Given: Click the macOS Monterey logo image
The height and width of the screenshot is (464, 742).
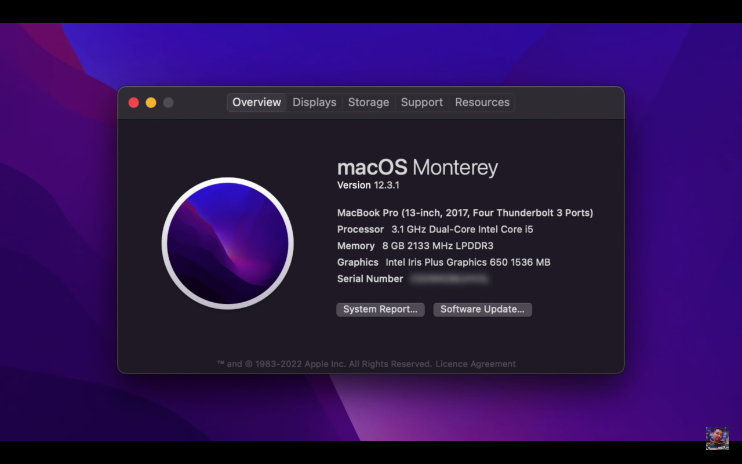Looking at the screenshot, I should (x=227, y=243).
